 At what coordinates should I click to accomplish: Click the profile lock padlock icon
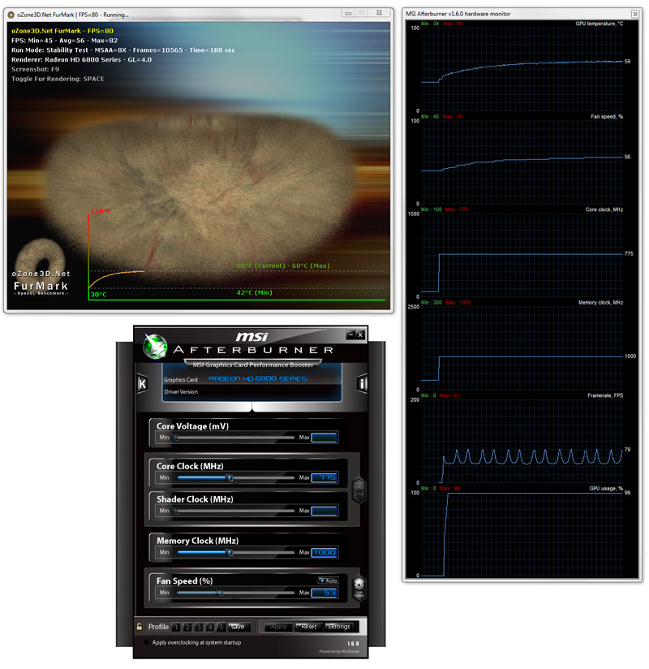coord(140,627)
